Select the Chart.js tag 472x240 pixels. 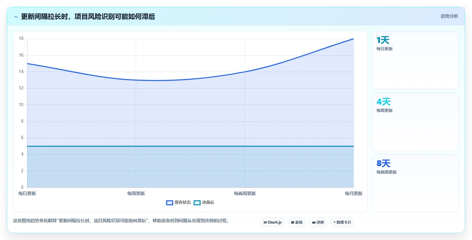coord(273,222)
